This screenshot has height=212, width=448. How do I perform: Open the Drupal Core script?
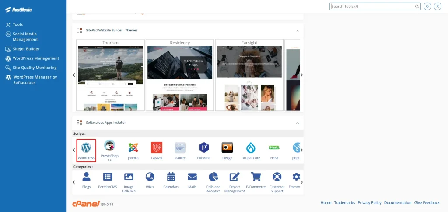251,151
